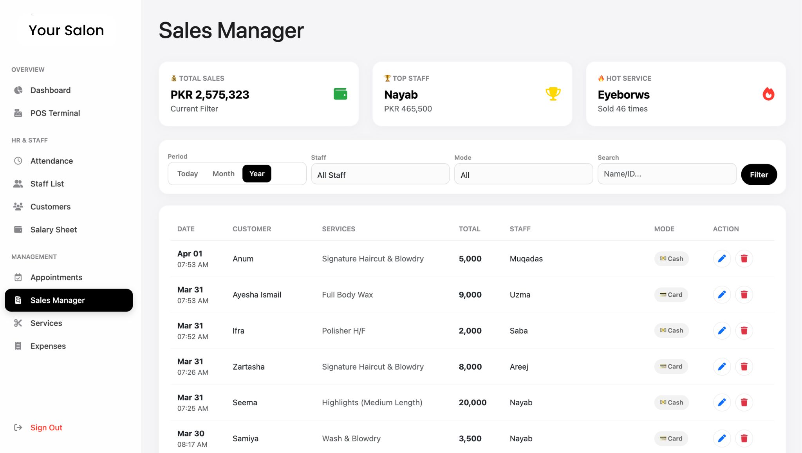Open the Salary Sheet wallet icon

click(x=18, y=229)
